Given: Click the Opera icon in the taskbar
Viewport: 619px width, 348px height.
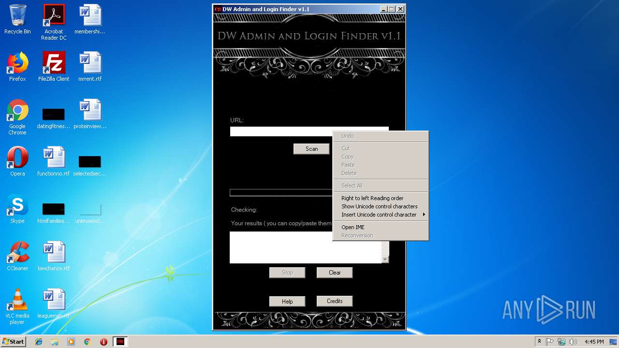Looking at the screenshot, I should pyautogui.click(x=103, y=342).
